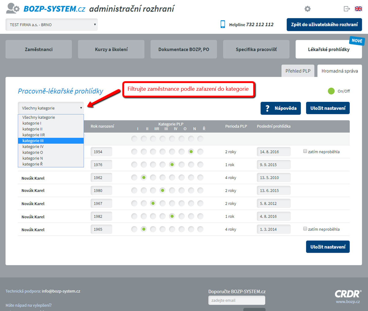368x311 pixels.
Task: Click the CRDR logo in the footer
Action: coord(348,294)
